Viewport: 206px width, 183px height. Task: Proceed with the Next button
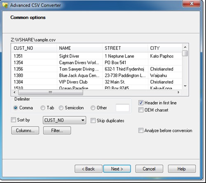[117, 169]
